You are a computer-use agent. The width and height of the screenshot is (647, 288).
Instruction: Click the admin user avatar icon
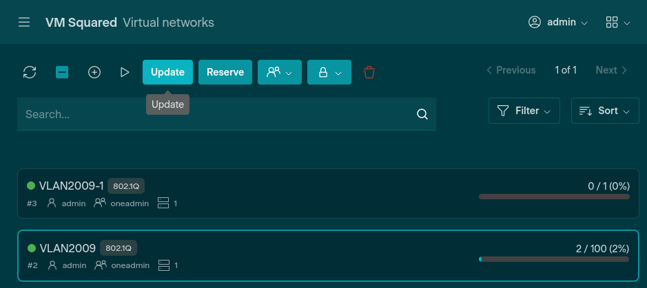click(x=534, y=23)
